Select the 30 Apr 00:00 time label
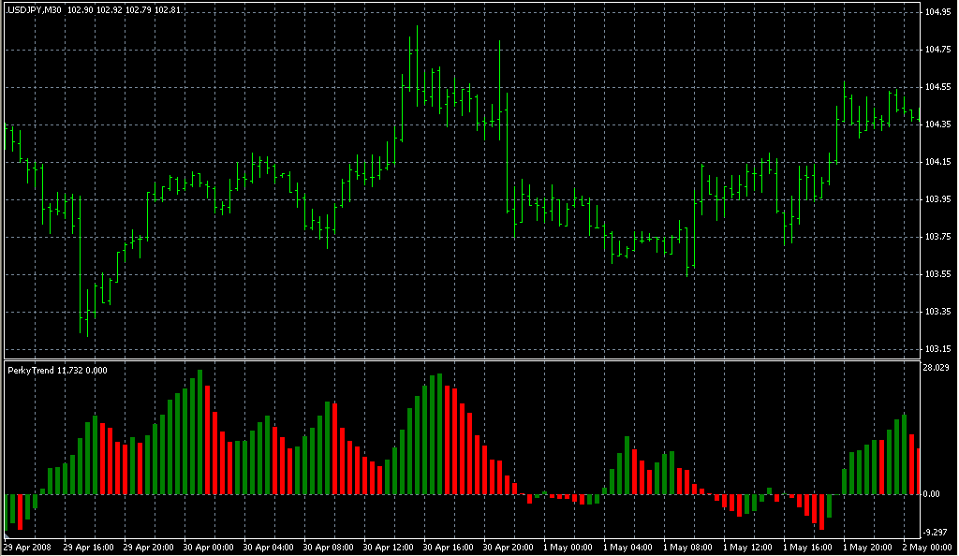 [208, 547]
